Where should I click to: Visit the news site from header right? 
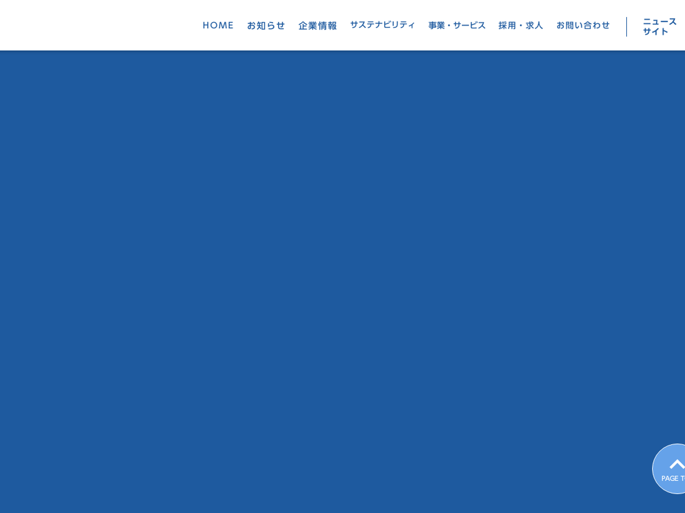(x=659, y=26)
